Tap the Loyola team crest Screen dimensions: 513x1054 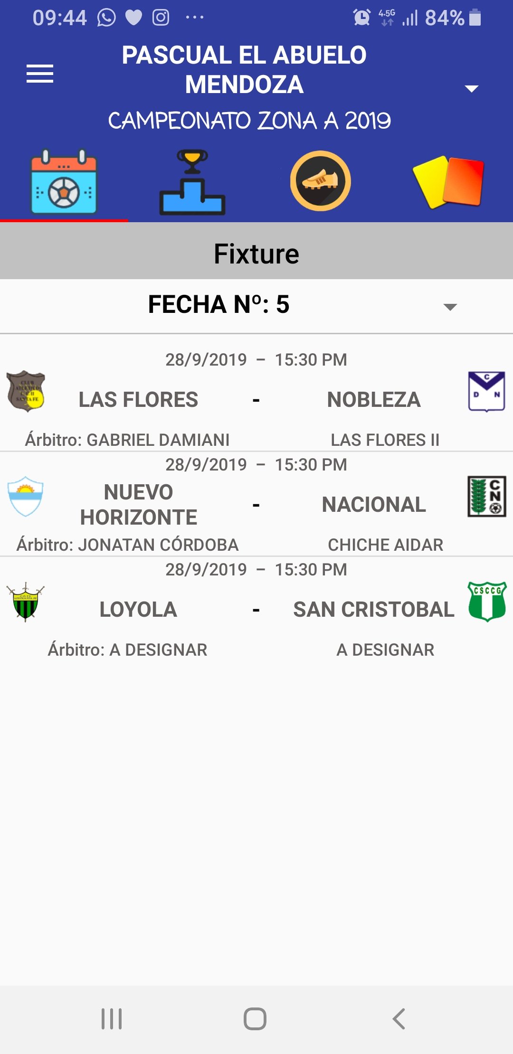point(26,602)
